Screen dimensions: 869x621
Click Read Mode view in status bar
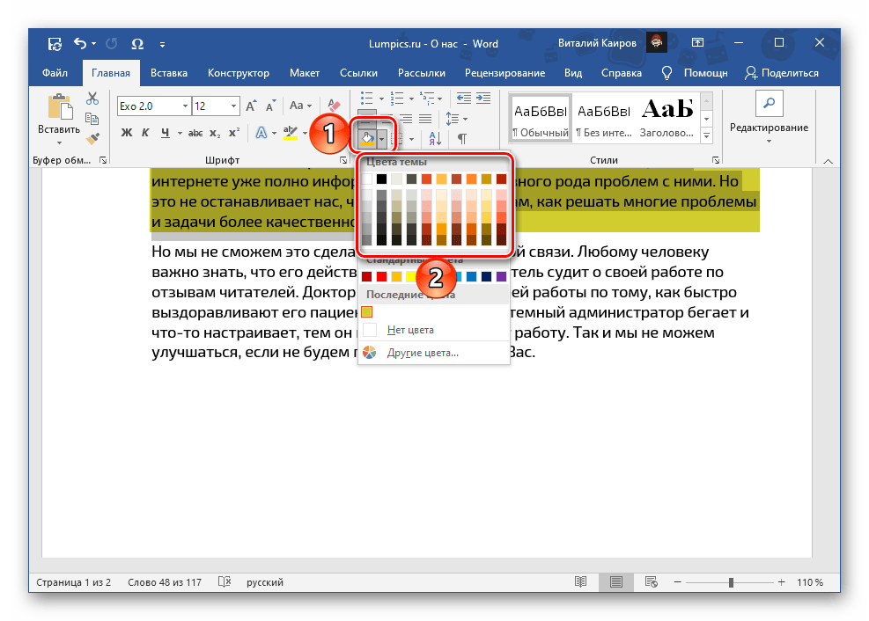[579, 582]
